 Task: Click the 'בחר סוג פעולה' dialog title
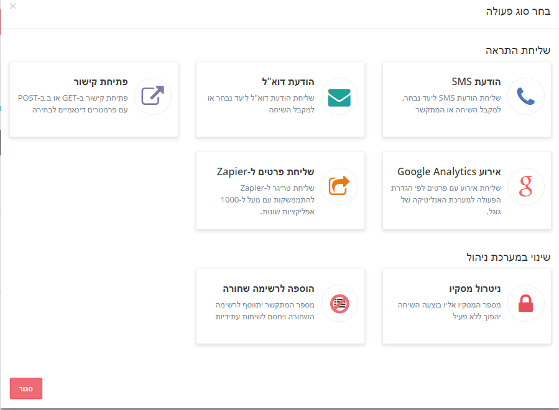tap(518, 11)
